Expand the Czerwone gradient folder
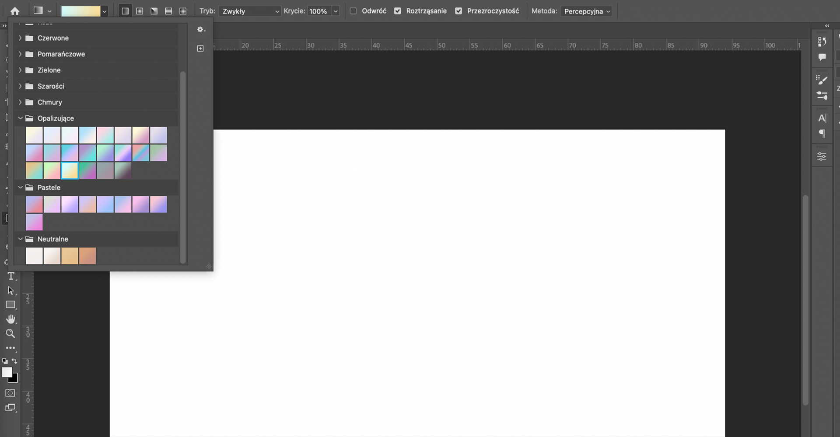The height and width of the screenshot is (437, 840). [20, 38]
